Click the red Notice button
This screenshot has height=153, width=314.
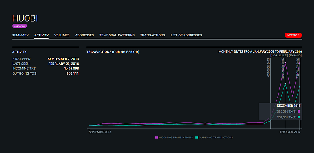coord(293,35)
